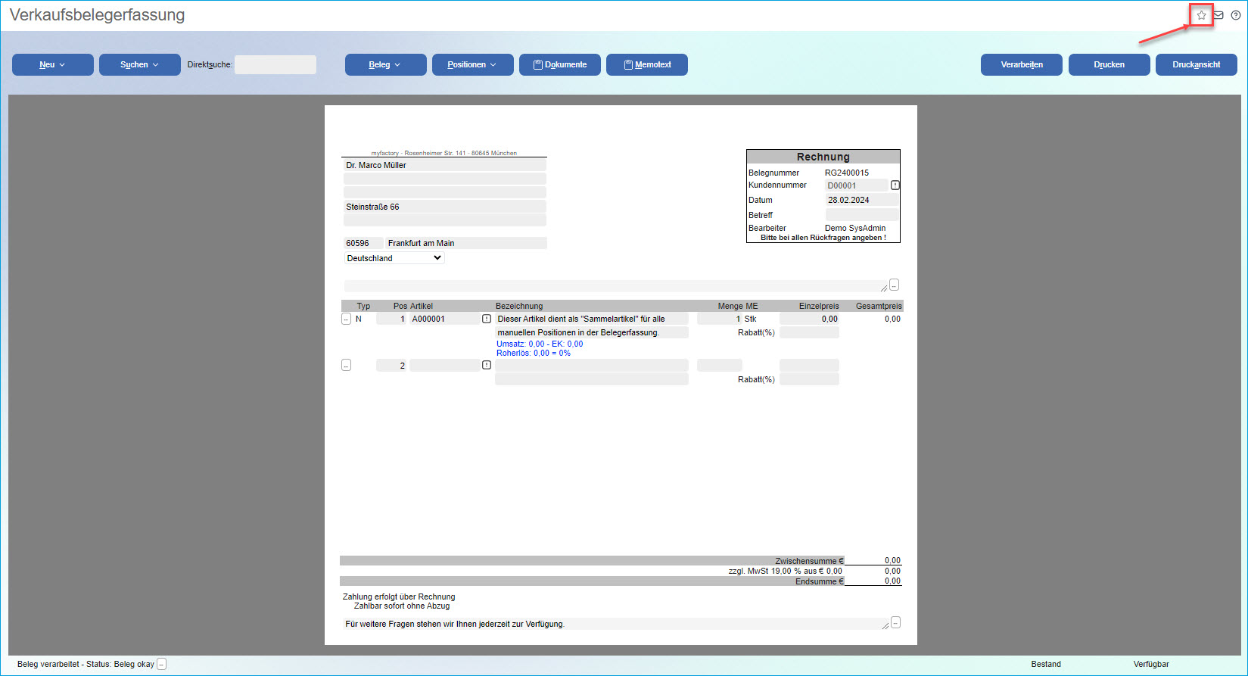Open help via question mark icon
The image size is (1248, 676).
(1236, 15)
